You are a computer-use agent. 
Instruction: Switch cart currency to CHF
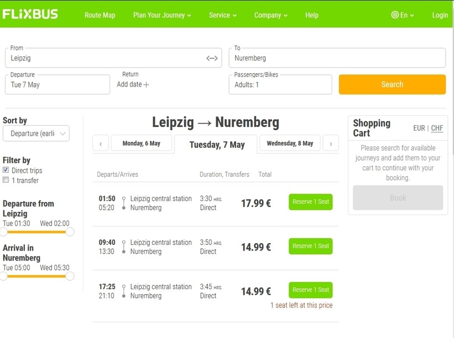(437, 128)
